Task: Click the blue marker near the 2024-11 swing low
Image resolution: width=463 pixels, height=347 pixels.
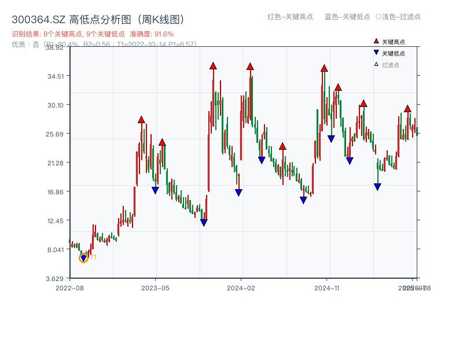Action: click(331, 138)
